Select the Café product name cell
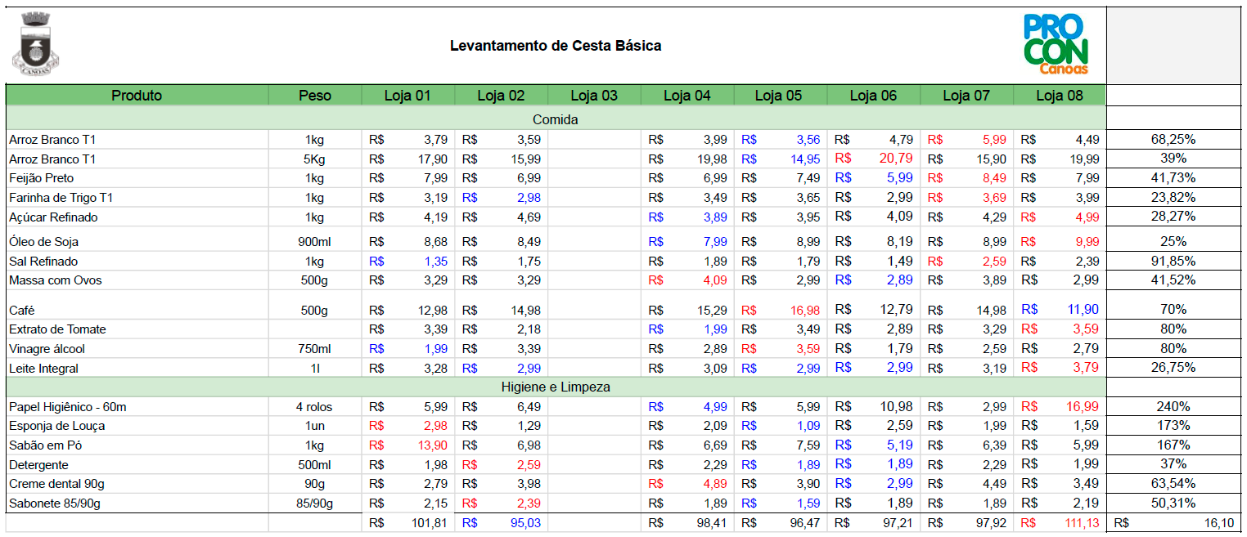The height and width of the screenshot is (537, 1247). [x=22, y=311]
